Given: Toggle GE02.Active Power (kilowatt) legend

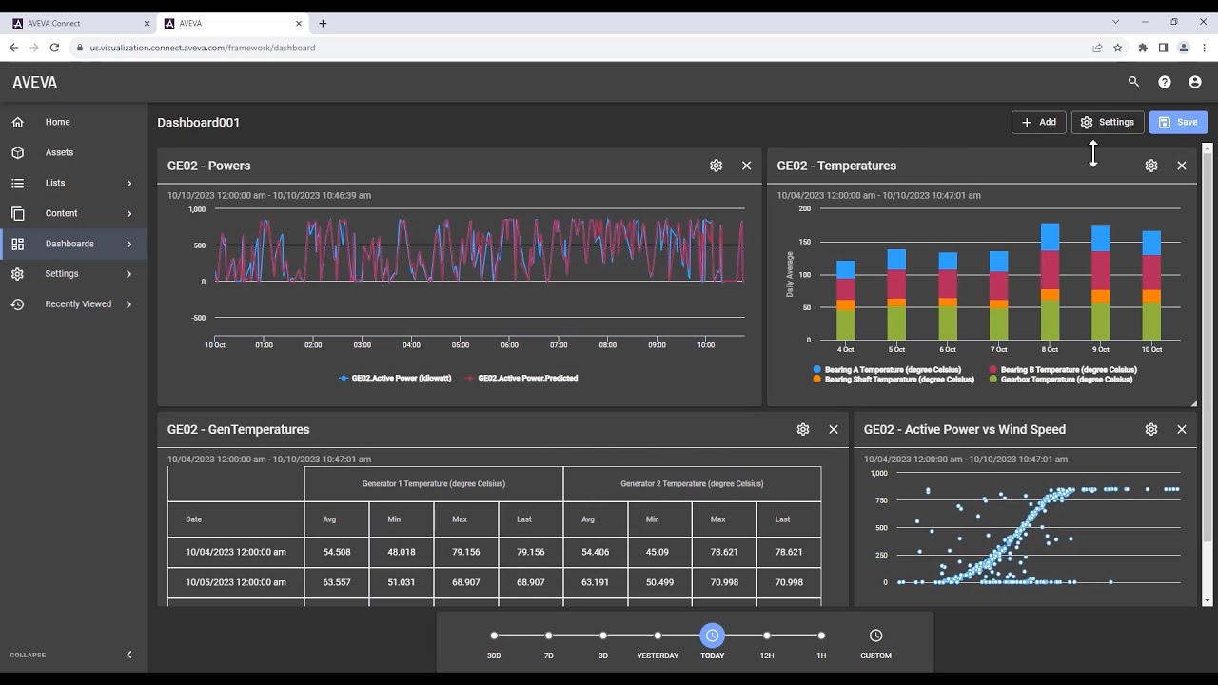Looking at the screenshot, I should point(395,378).
